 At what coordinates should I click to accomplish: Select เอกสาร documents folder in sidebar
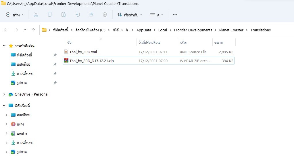[19, 133]
